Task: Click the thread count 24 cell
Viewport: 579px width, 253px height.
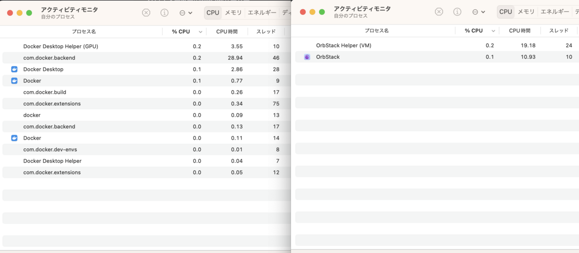Action: pyautogui.click(x=569, y=45)
